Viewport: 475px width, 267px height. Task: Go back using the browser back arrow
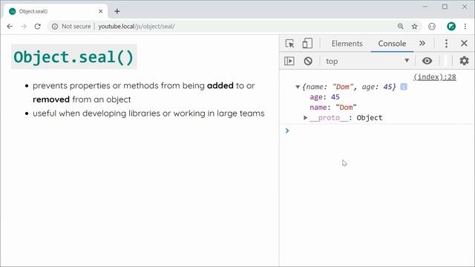click(10, 27)
